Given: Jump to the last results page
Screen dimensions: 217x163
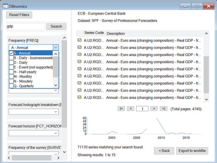Looking at the screenshot, I should 164,109.
